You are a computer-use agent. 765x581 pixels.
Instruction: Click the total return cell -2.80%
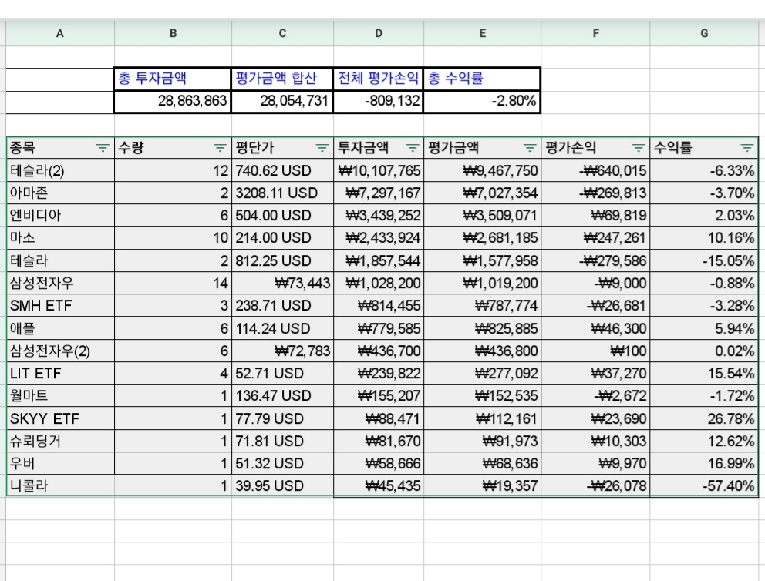pos(482,102)
